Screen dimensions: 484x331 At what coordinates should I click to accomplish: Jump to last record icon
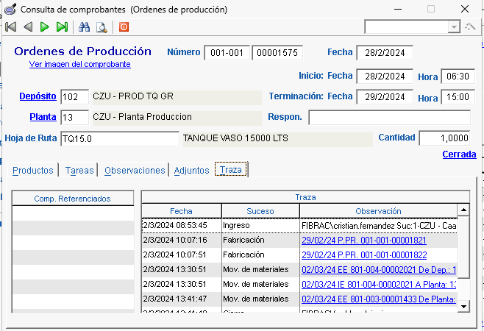(62, 27)
